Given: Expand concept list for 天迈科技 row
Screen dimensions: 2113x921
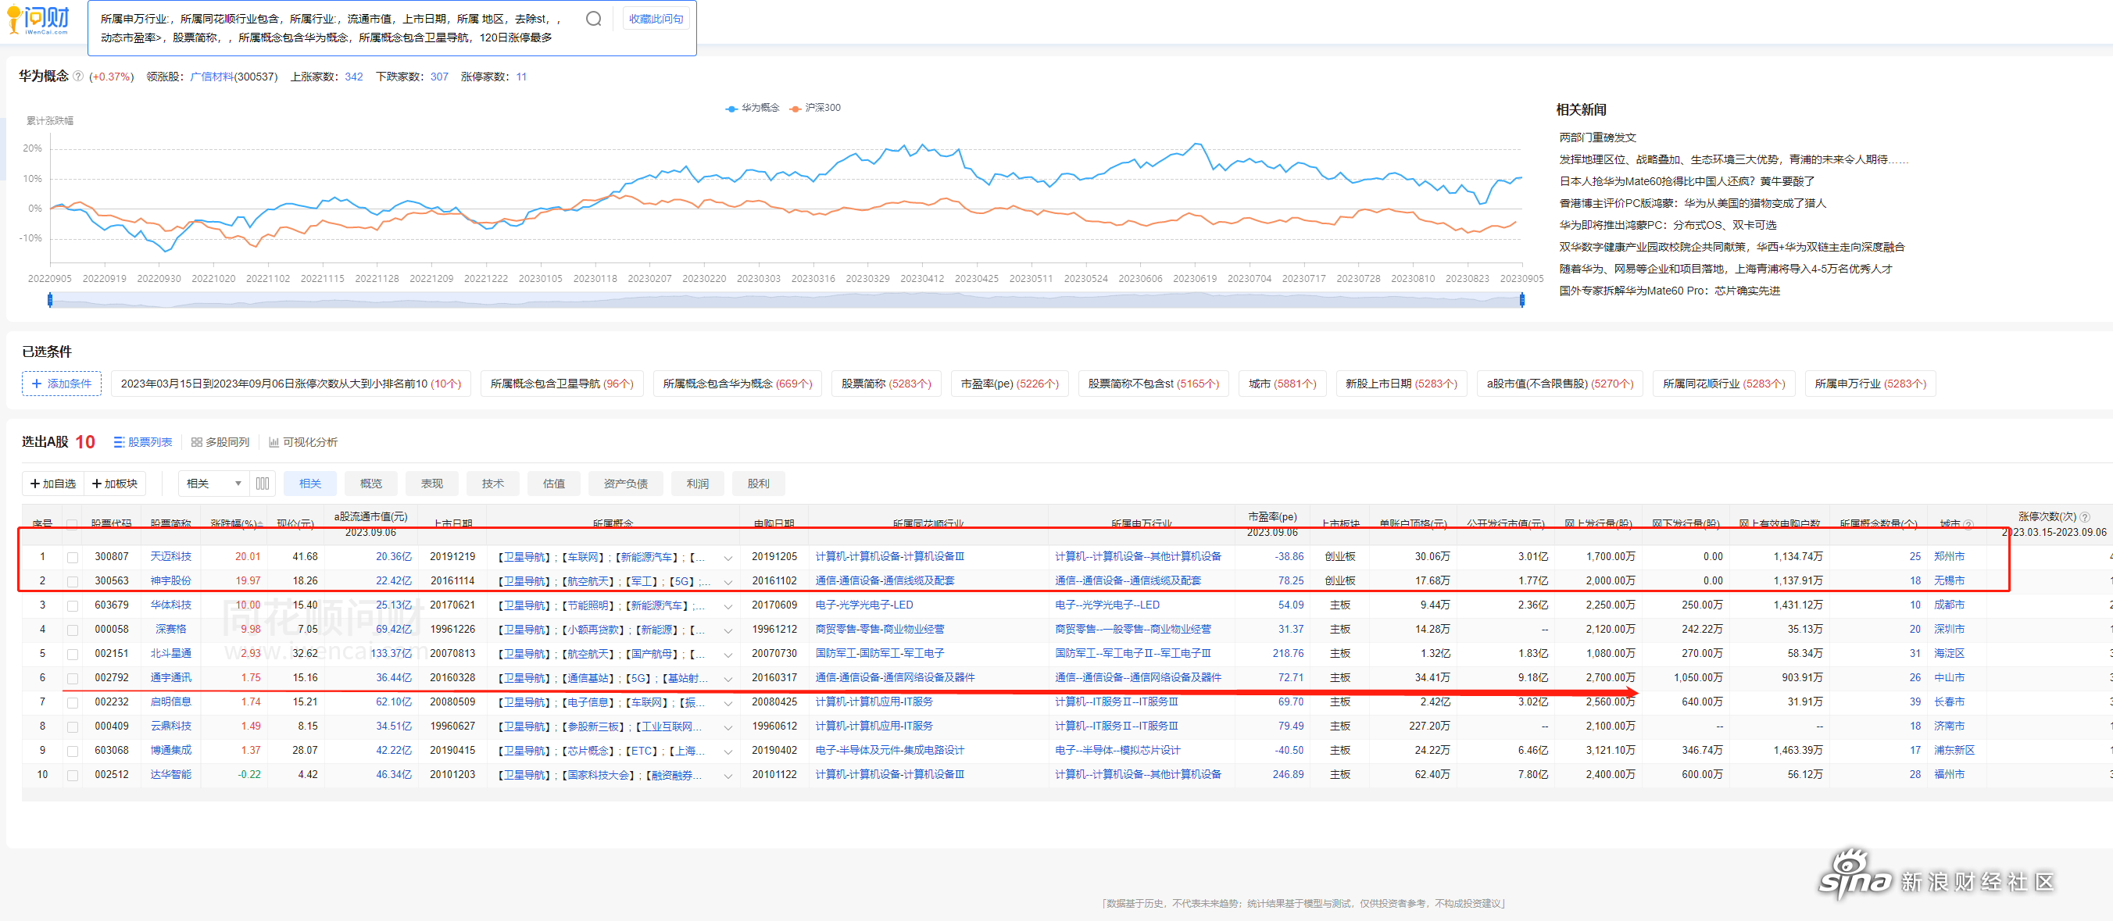Looking at the screenshot, I should tap(728, 558).
